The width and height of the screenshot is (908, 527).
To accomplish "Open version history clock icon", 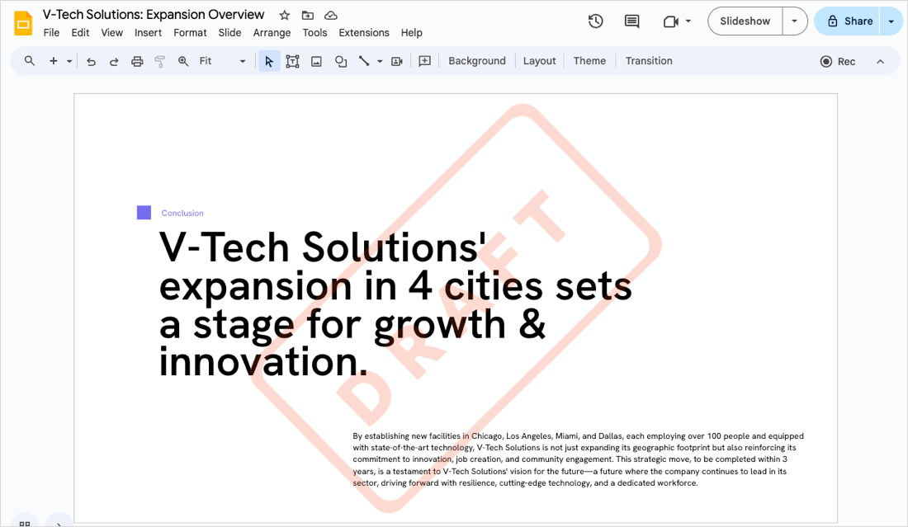I will tap(595, 21).
